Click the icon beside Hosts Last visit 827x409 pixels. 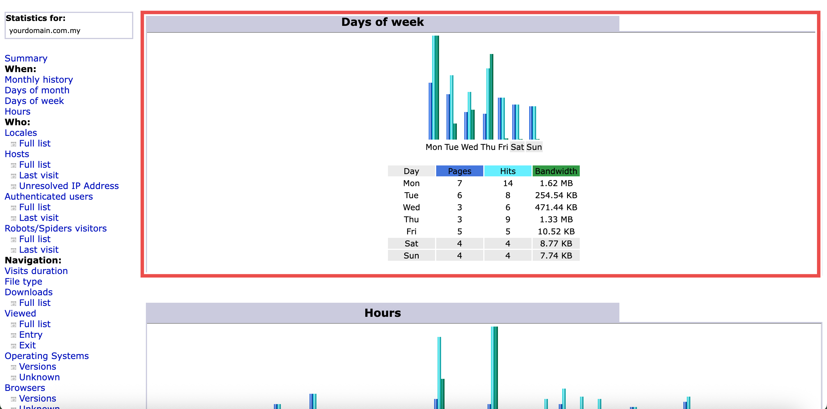pyautogui.click(x=13, y=176)
